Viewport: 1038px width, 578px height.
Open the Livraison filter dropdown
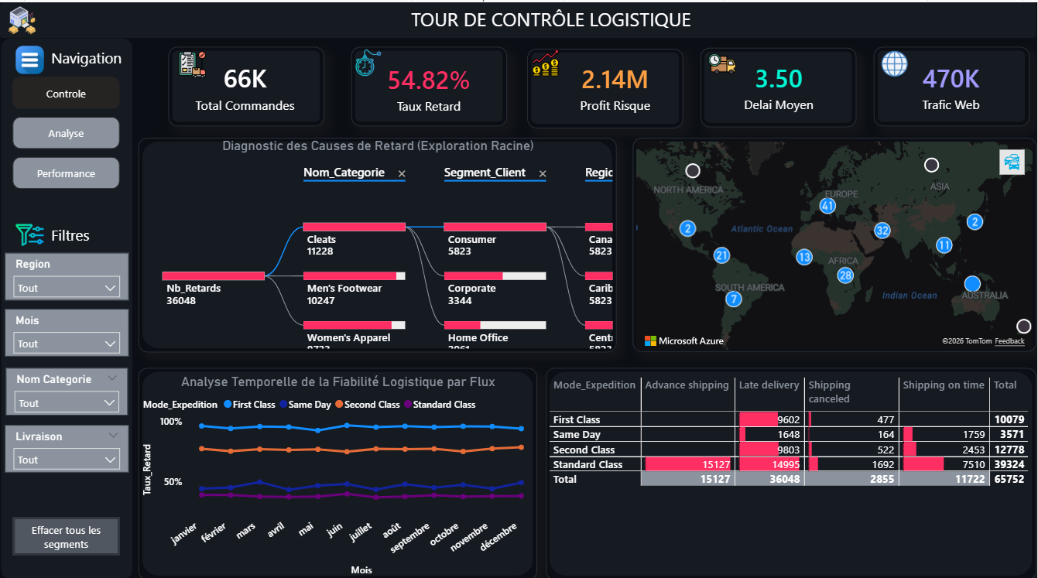coord(67,460)
